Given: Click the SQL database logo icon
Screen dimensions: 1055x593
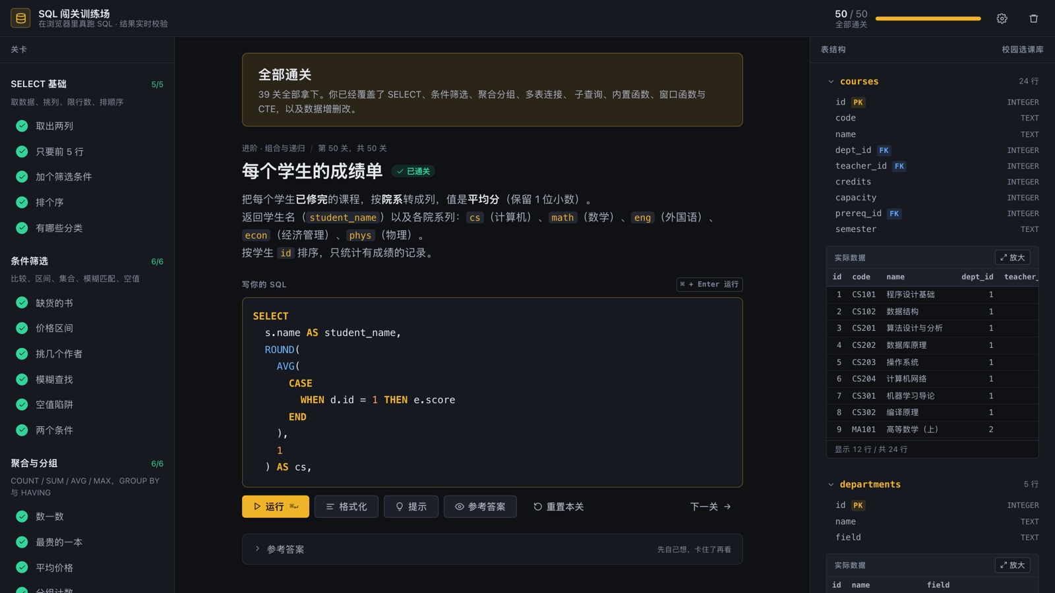Looking at the screenshot, I should click(20, 18).
